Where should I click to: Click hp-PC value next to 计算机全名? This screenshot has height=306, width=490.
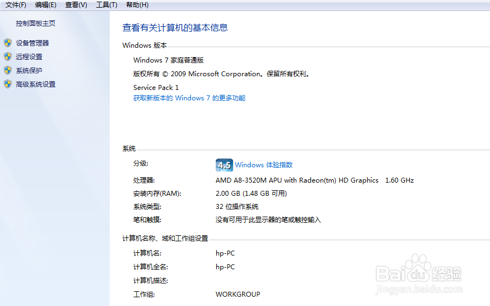pos(225,267)
